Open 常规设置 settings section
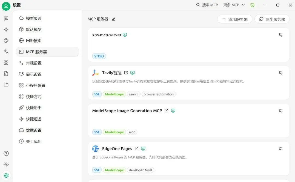 pyautogui.click(x=47, y=63)
